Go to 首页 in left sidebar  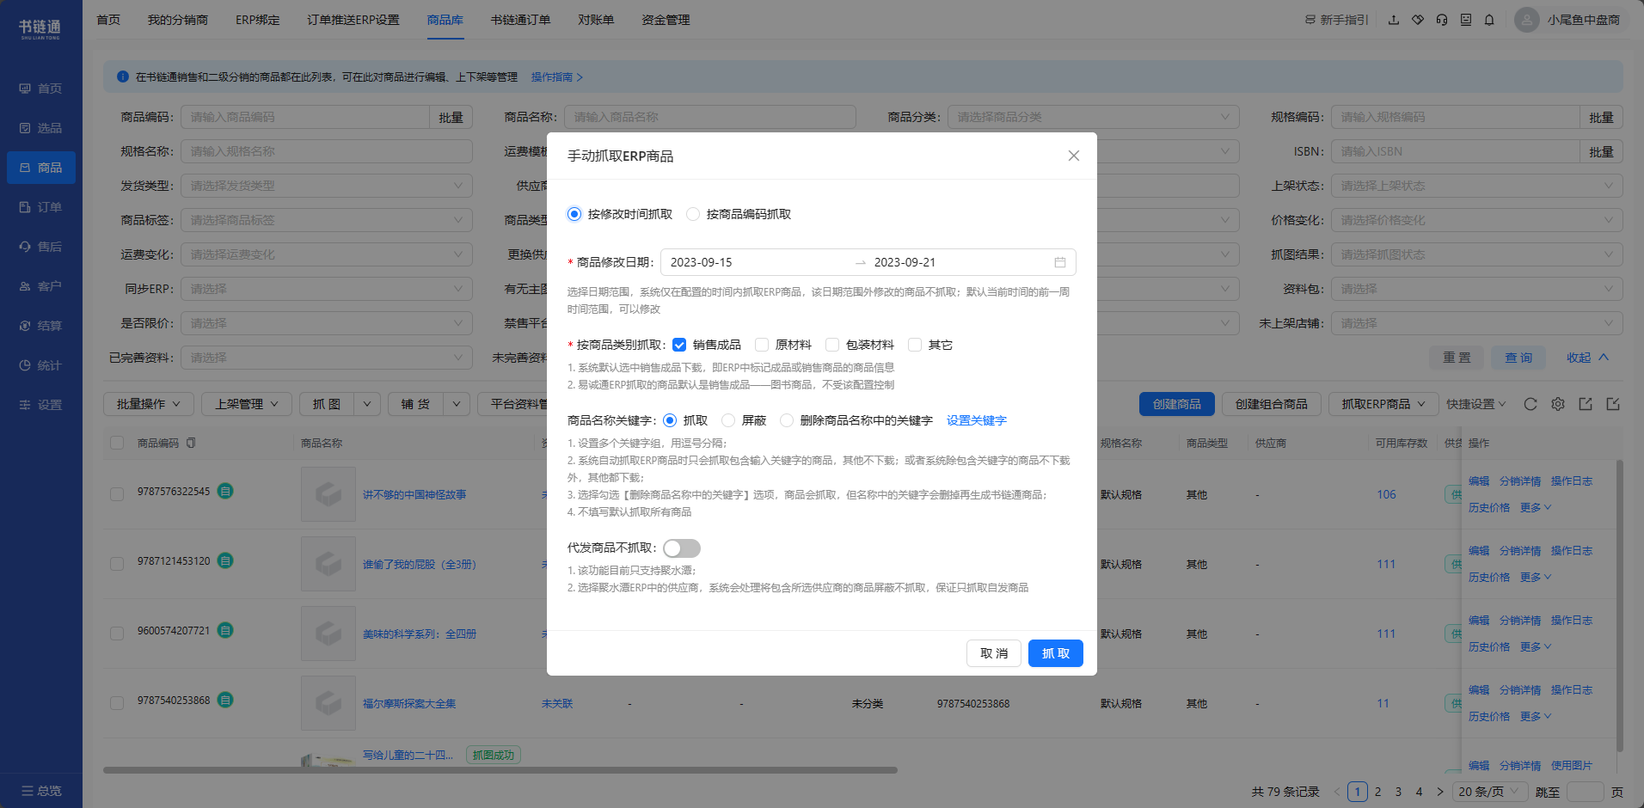click(41, 89)
